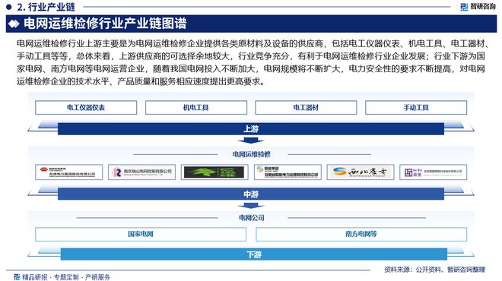Image resolution: width=502 pixels, height=281 pixels.
Task: Click the 龙源电力集团 company logo card
Action: click(x=68, y=172)
